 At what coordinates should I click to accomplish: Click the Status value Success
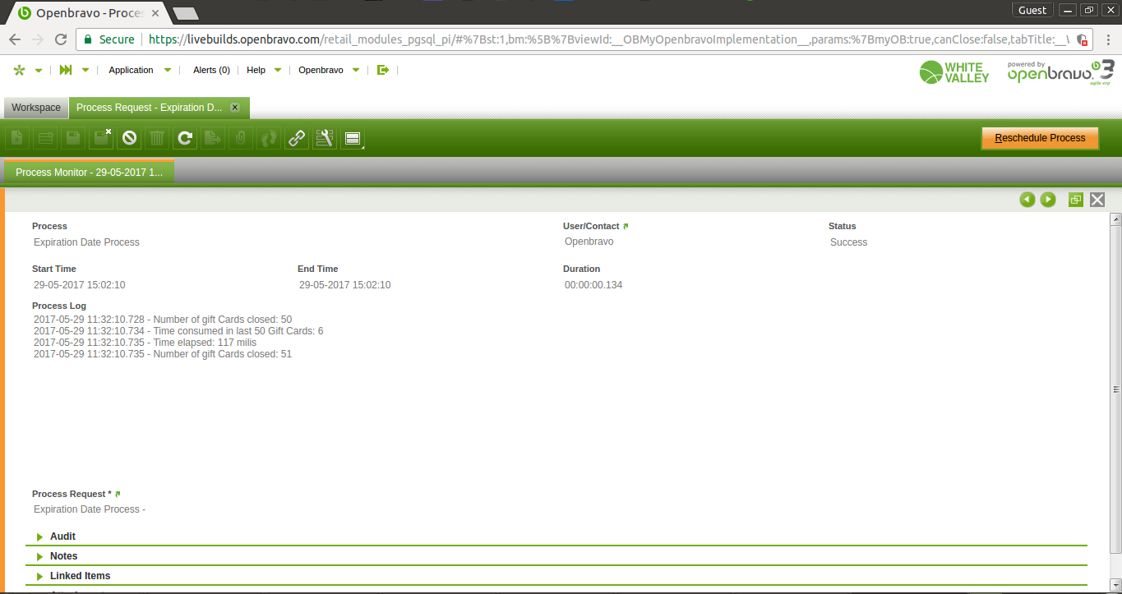(848, 242)
